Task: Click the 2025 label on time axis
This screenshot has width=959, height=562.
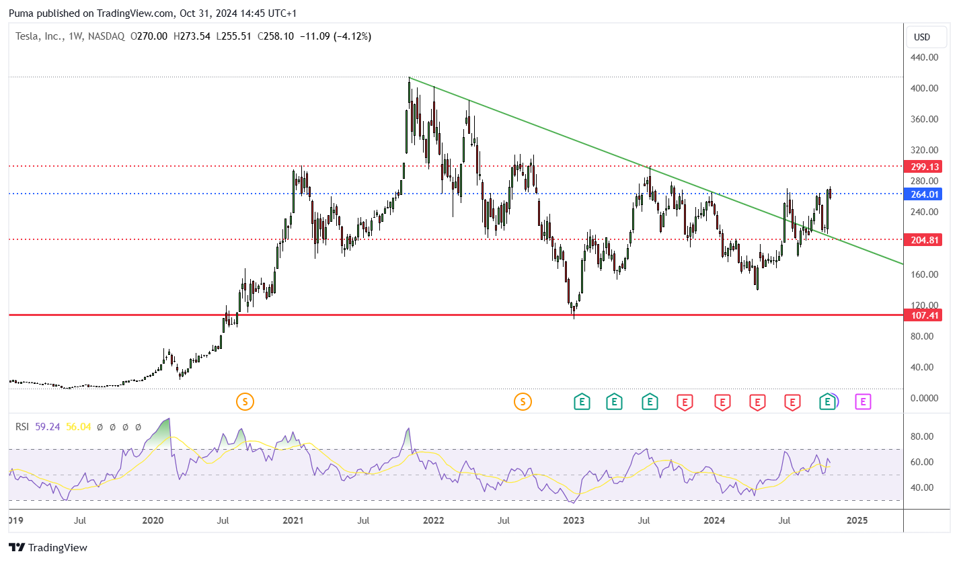Action: tap(857, 520)
